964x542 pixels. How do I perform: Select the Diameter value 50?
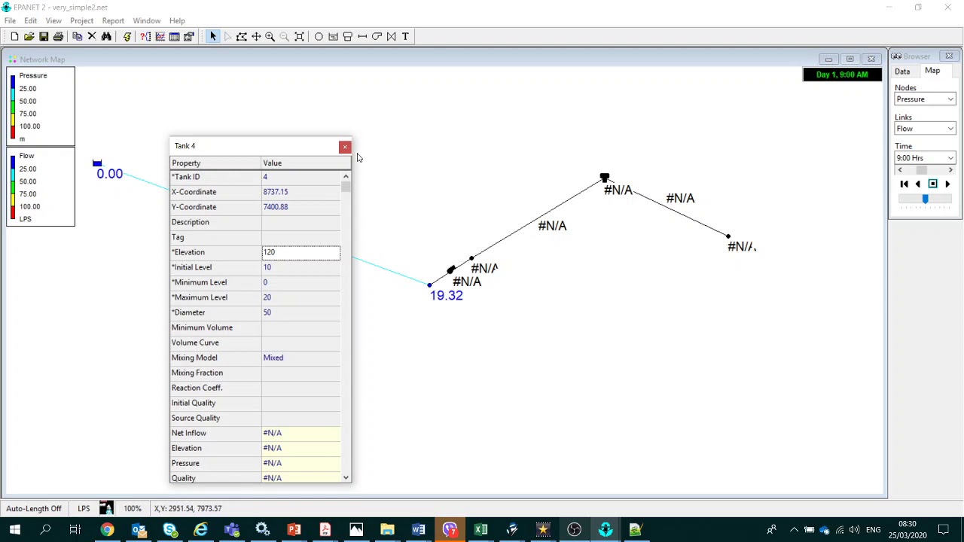pos(300,312)
